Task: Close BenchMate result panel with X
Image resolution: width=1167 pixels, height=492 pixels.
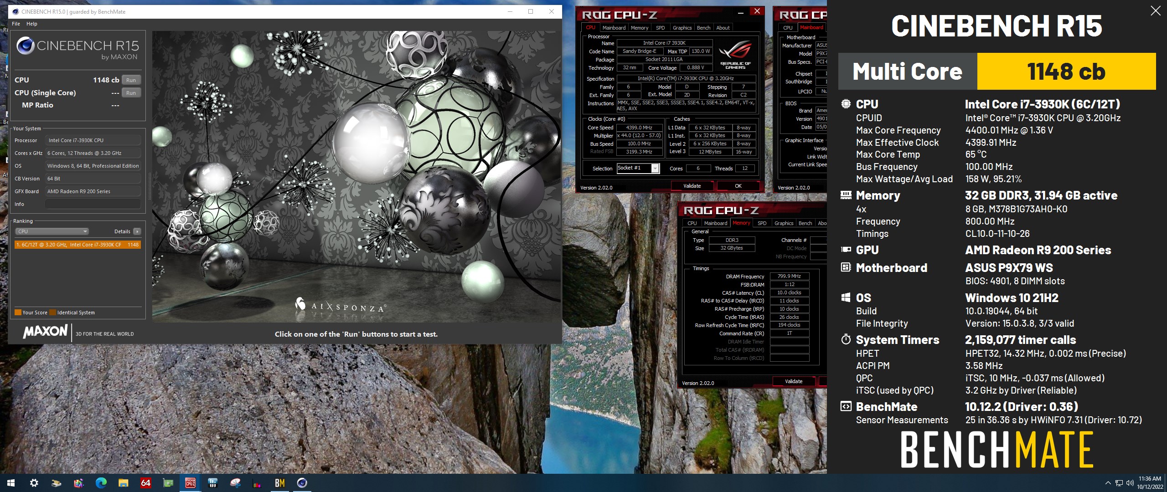Action: point(1156,10)
